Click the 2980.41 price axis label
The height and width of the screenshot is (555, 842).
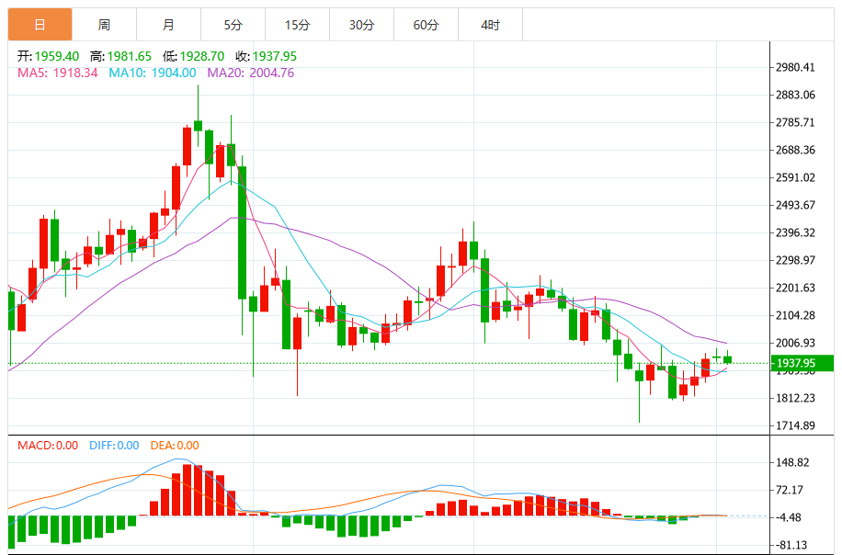click(x=795, y=67)
